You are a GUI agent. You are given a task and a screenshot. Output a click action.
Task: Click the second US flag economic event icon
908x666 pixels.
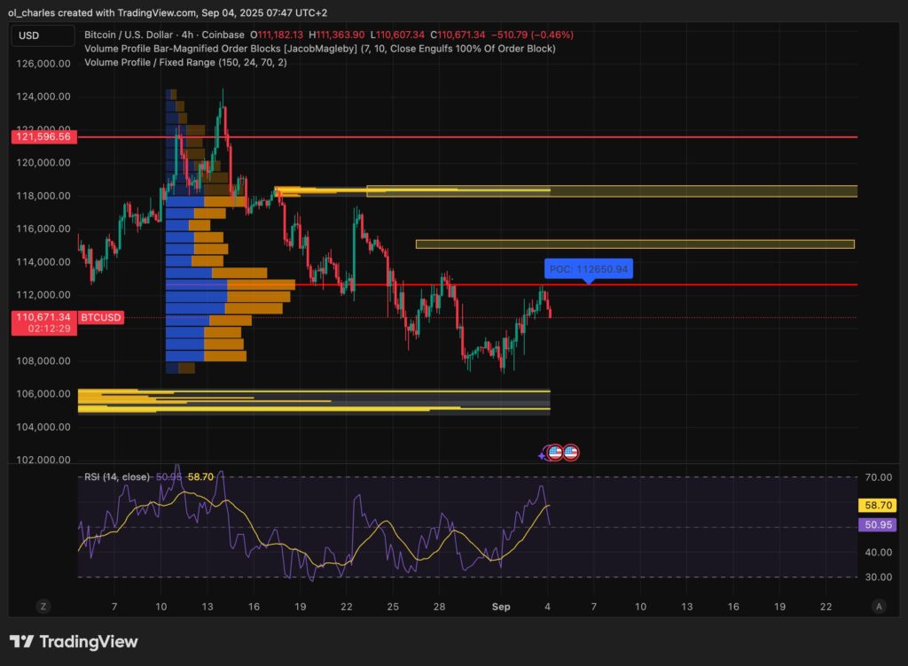[x=570, y=453]
